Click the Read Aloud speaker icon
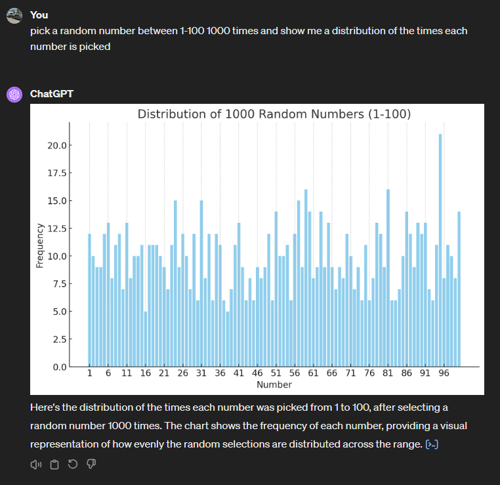500x485 pixels. tap(36, 465)
